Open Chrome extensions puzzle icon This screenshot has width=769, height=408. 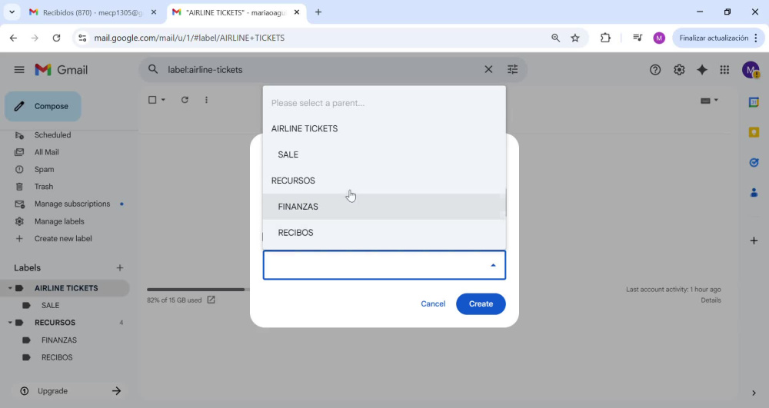point(605,38)
